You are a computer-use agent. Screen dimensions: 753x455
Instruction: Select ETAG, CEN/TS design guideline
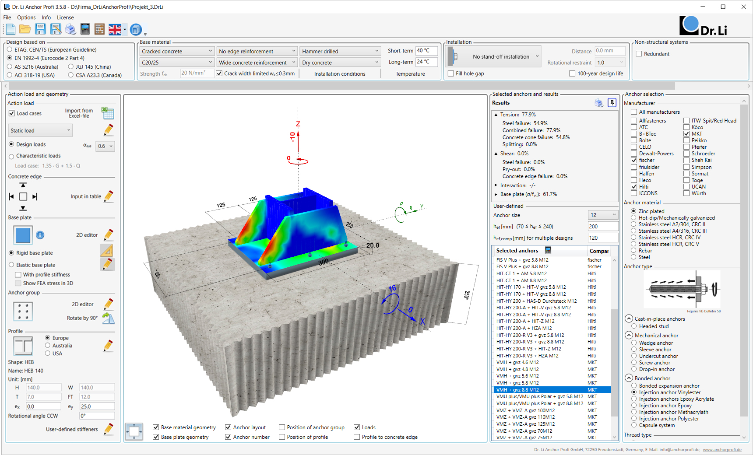10,50
